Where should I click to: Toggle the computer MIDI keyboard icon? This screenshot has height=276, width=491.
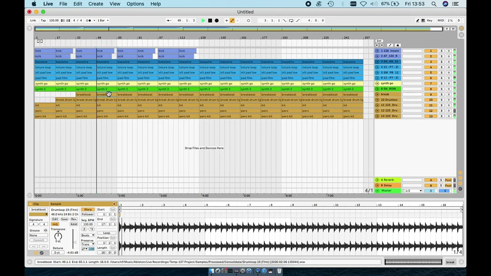[x=423, y=20]
